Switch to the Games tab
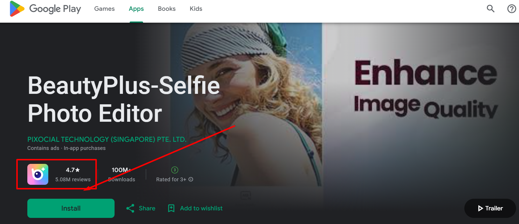519x224 pixels. (104, 9)
